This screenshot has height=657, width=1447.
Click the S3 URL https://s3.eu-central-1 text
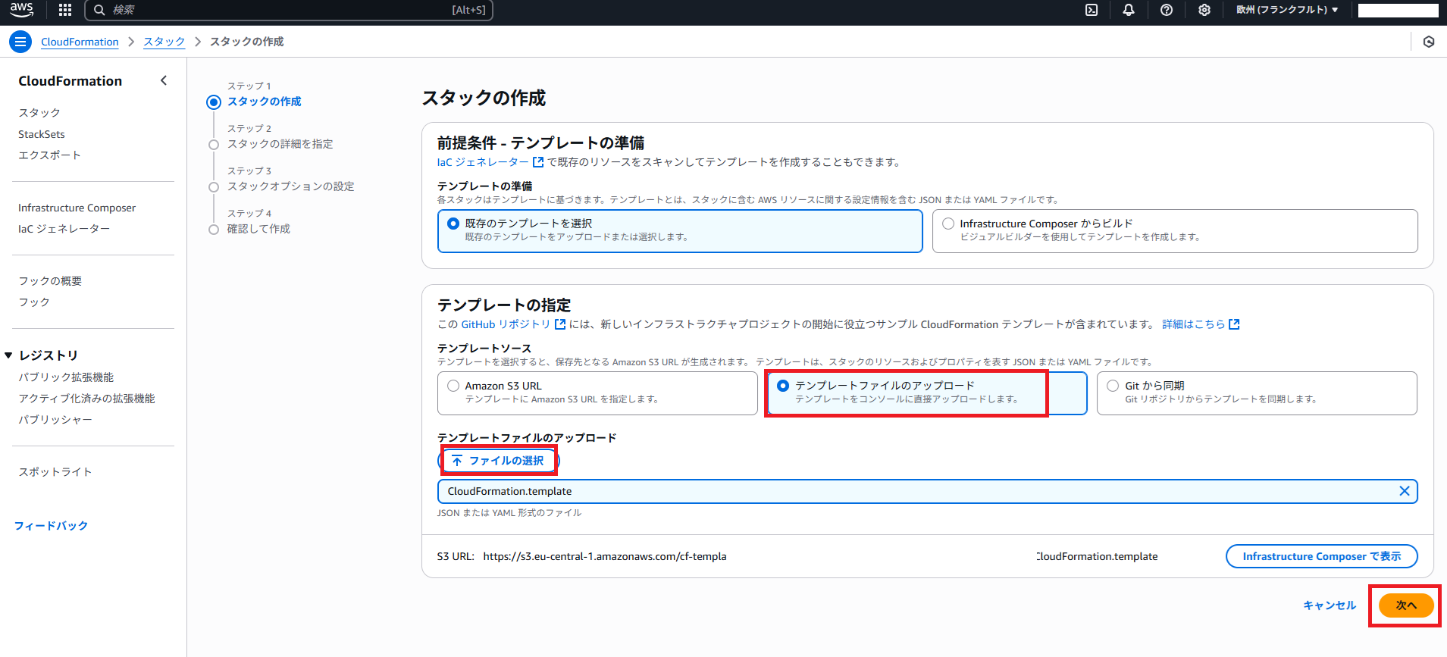pos(605,556)
